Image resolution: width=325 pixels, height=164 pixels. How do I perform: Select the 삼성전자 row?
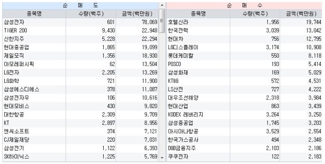[x=80, y=22]
